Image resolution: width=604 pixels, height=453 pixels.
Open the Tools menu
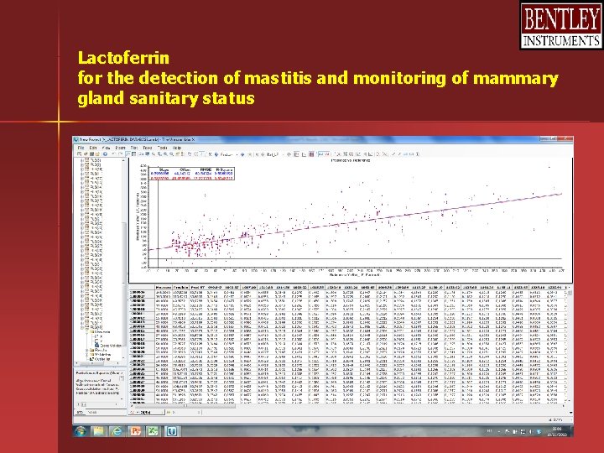click(162, 148)
